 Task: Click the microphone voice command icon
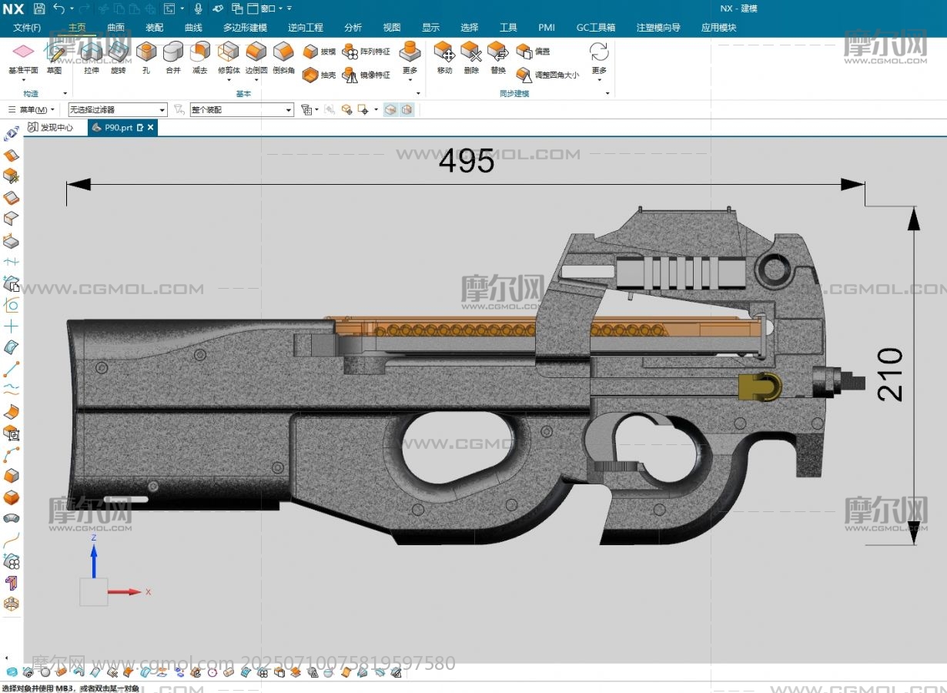click(x=198, y=8)
